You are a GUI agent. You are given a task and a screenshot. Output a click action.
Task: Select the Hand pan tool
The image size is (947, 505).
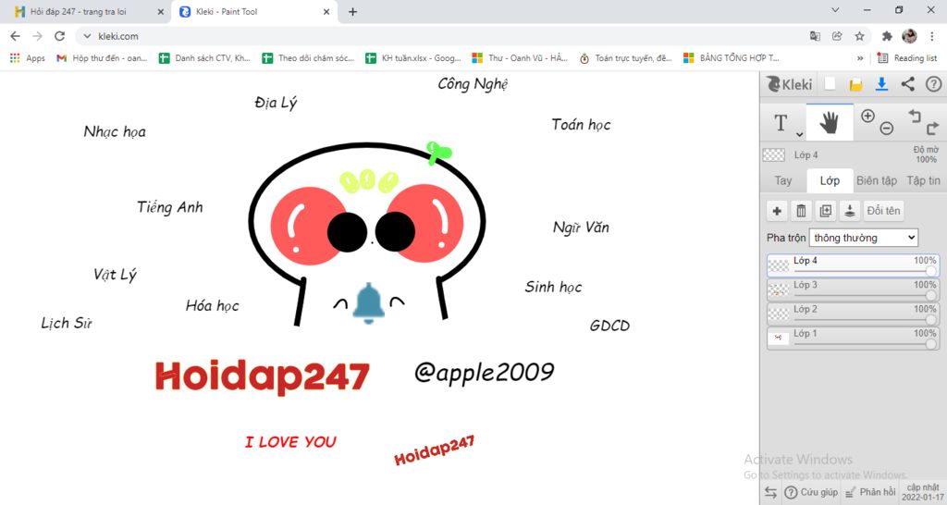830,123
